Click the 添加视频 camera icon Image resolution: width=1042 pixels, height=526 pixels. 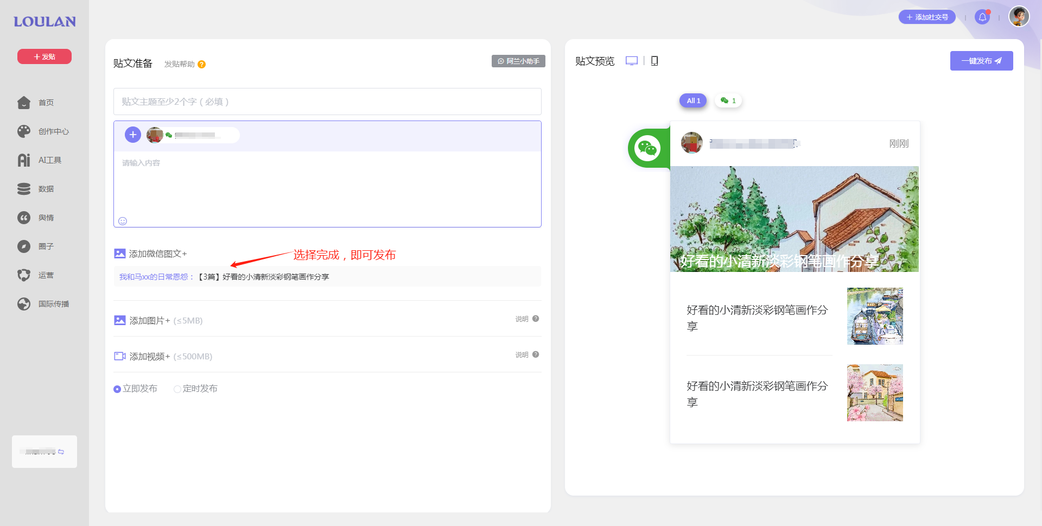(120, 356)
